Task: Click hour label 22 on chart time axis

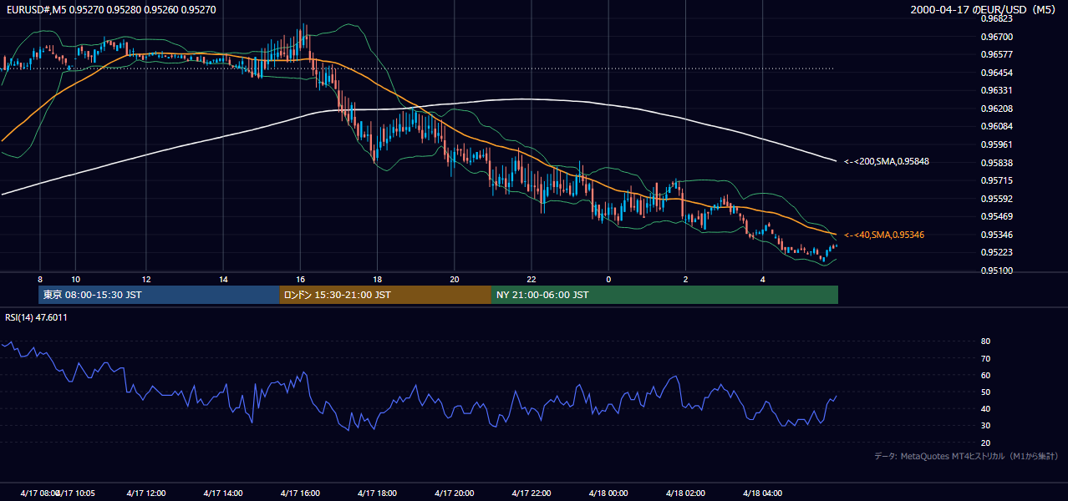Action: pyautogui.click(x=531, y=279)
